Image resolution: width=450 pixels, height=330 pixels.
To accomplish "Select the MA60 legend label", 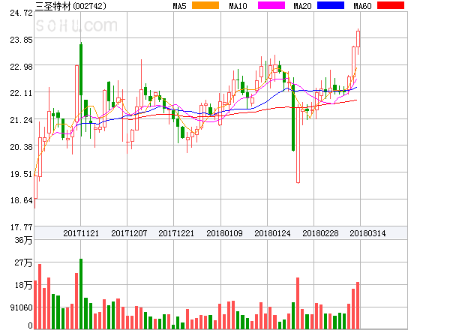I will (x=363, y=6).
